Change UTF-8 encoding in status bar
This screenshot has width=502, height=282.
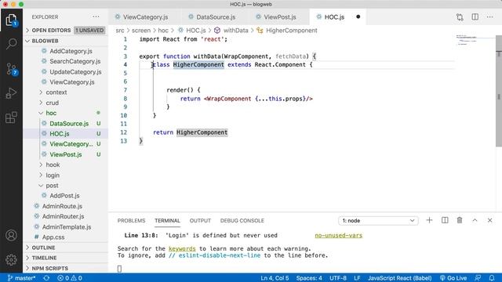pyautogui.click(x=338, y=278)
